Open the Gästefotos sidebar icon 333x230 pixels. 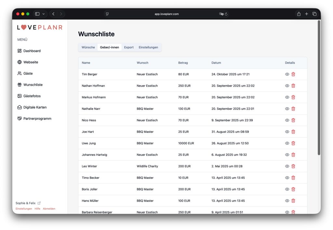[20, 96]
